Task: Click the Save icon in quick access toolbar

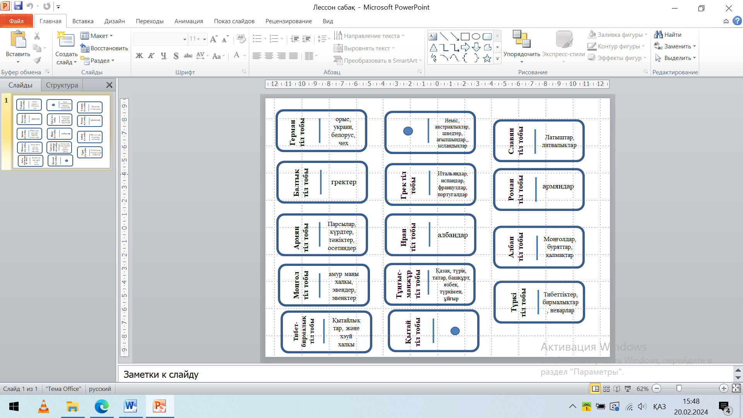Action: coord(18,6)
